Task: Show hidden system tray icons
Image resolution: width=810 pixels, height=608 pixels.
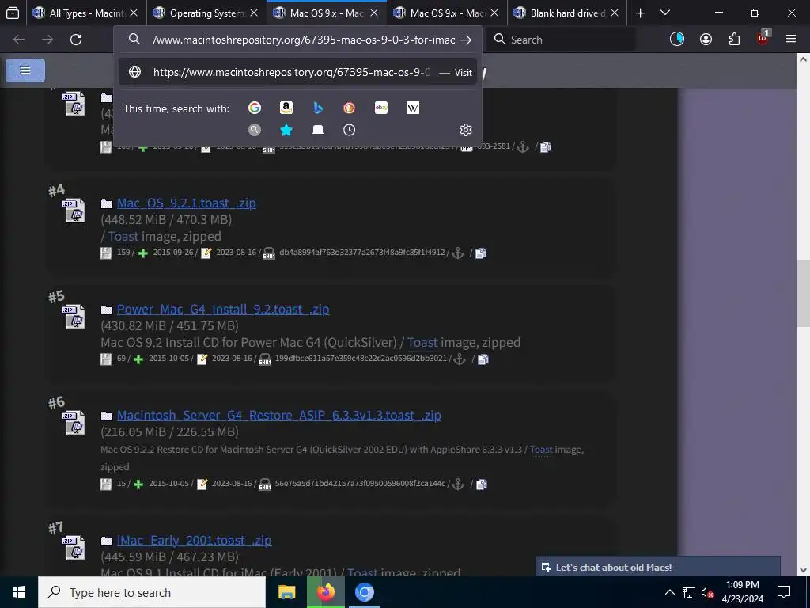Action: pyautogui.click(x=669, y=592)
